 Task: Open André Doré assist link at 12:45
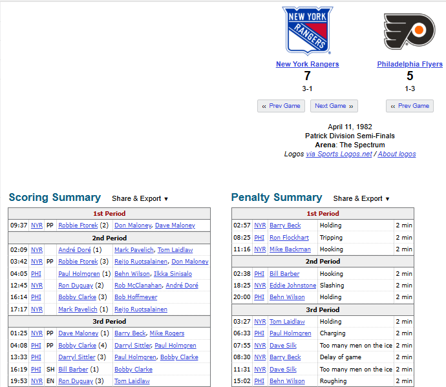(182, 286)
